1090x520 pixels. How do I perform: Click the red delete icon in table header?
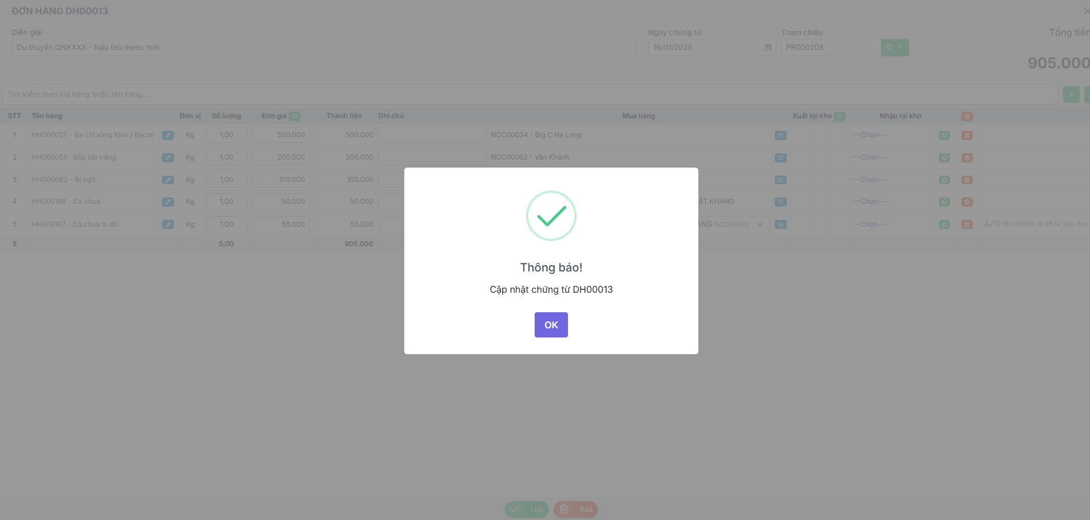967,117
